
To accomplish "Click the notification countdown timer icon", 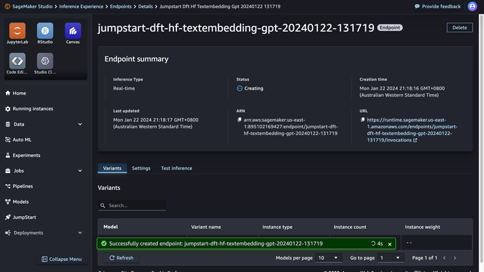I will click(x=373, y=243).
